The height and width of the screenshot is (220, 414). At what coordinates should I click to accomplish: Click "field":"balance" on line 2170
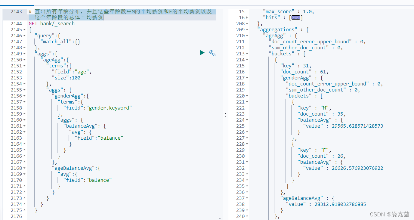coord(88,180)
